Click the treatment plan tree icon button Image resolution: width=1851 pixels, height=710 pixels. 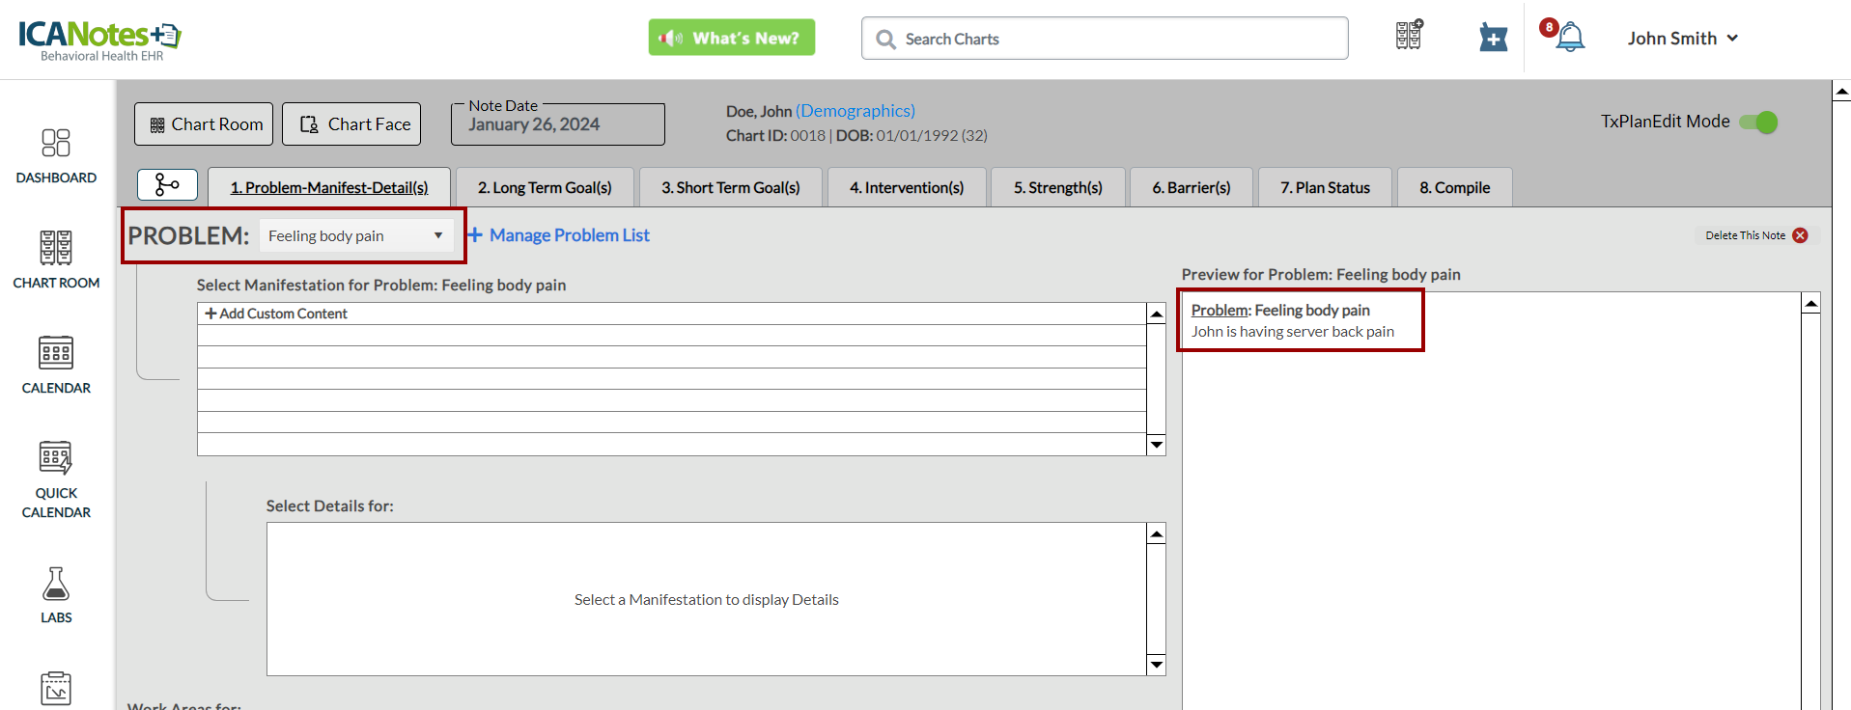(167, 184)
